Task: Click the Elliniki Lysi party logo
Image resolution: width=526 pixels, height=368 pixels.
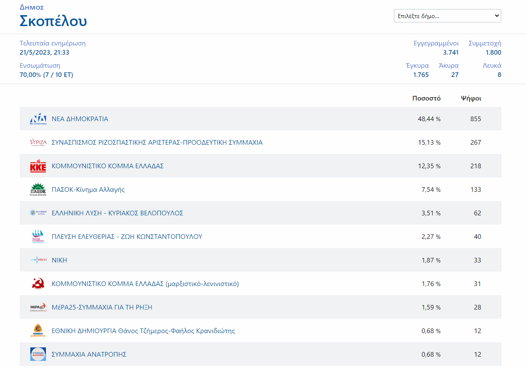Action: pos(38,213)
